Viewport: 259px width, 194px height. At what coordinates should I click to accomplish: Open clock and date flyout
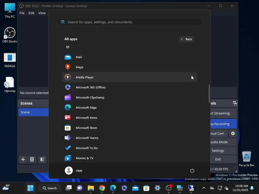(x=240, y=188)
